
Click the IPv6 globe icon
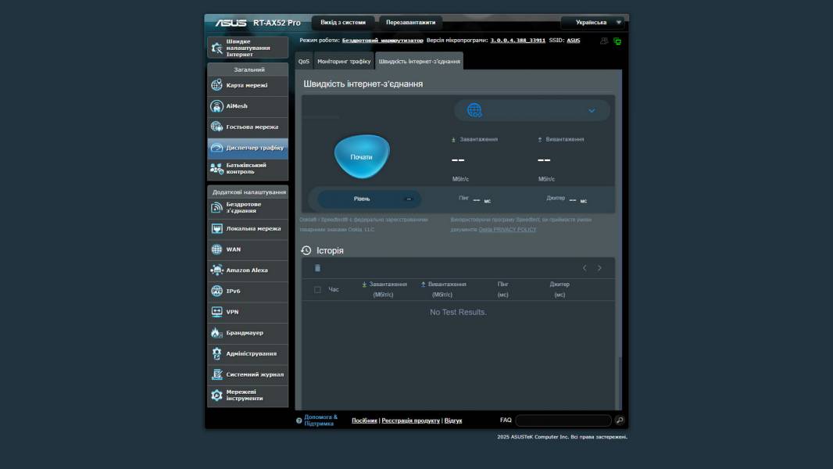(217, 291)
